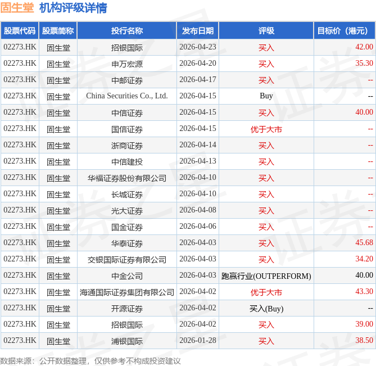The width and height of the screenshot is (376, 366).
Task: Click 买入 rating in 浦银国际 row
Action: point(266,341)
